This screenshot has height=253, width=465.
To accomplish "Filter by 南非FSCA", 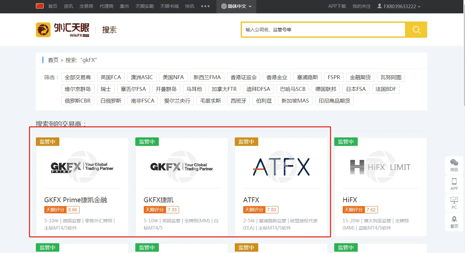I will coord(143,101).
